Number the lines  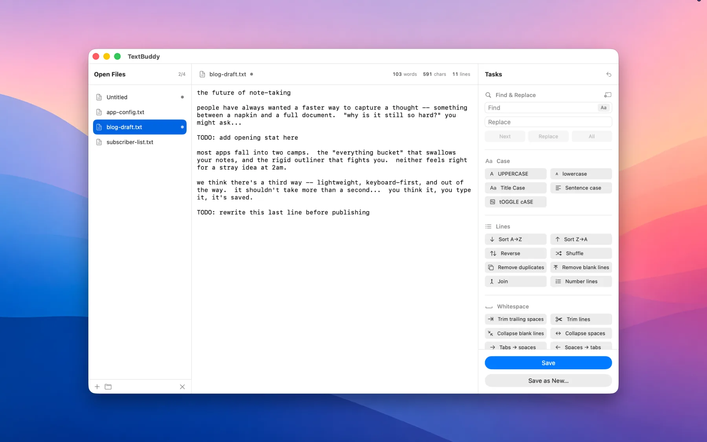581,281
